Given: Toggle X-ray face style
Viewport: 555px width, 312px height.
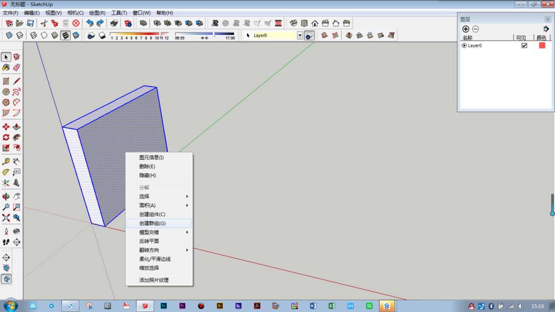Looking at the screenshot, I should point(9,36).
